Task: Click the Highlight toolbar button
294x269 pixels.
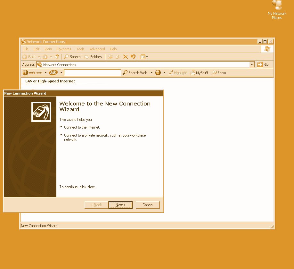Action: [178, 73]
